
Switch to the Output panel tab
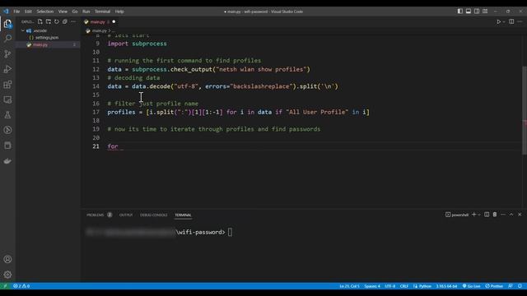126,215
